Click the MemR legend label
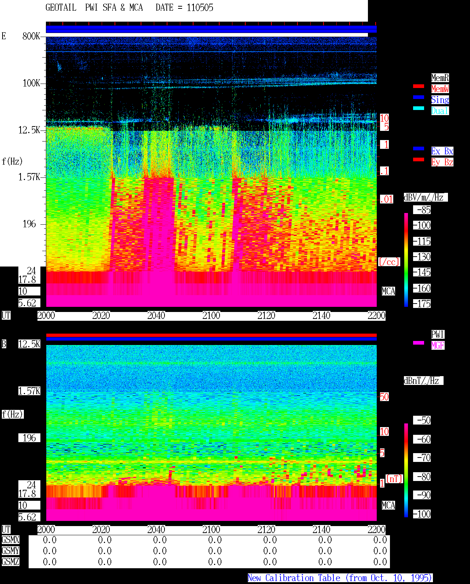470x584 pixels. [440, 78]
